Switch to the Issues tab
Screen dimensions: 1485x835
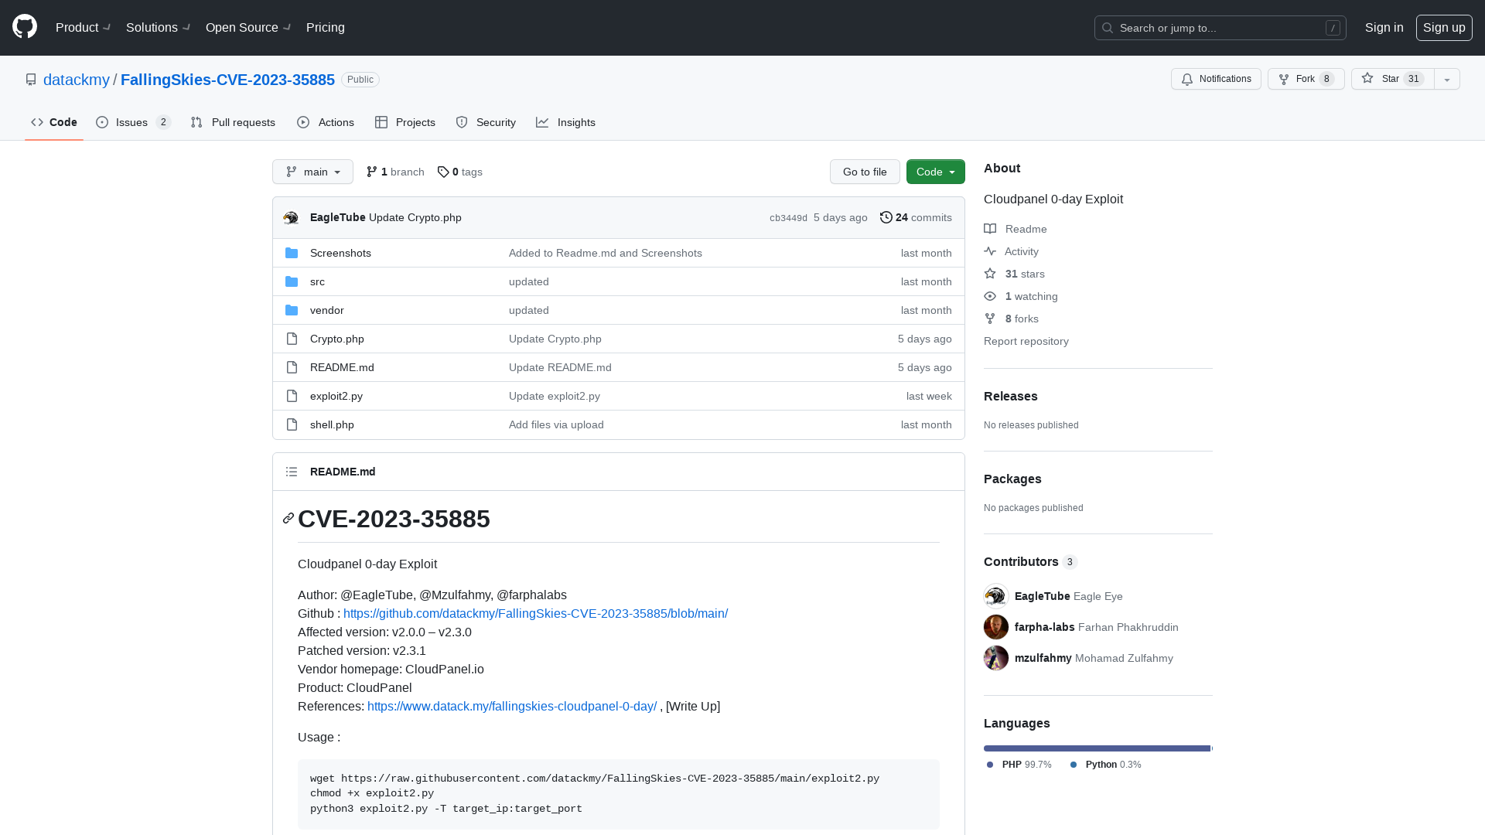134,122
